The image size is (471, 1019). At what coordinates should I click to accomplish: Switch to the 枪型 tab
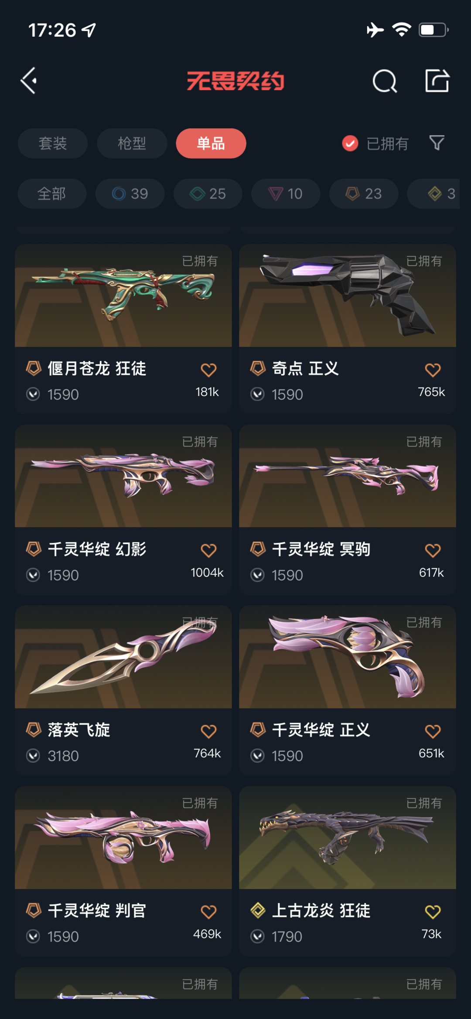point(132,143)
